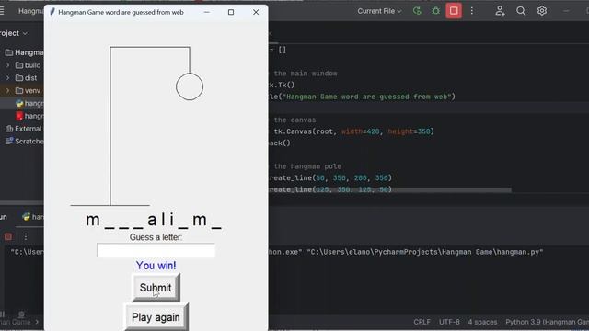Minimize the Hangman Game window
This screenshot has height=331, width=589.
(x=206, y=12)
